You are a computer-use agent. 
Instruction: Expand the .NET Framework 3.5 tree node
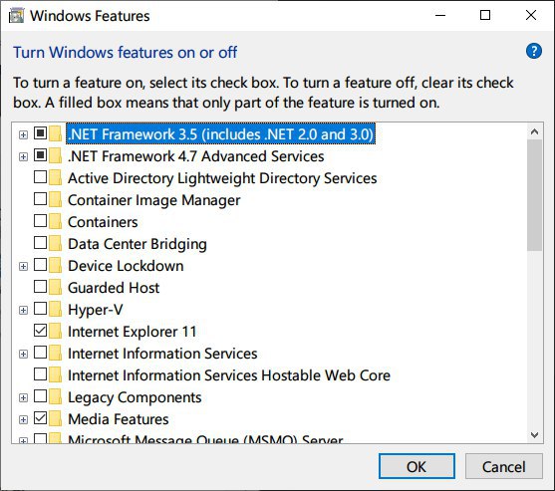coord(23,134)
